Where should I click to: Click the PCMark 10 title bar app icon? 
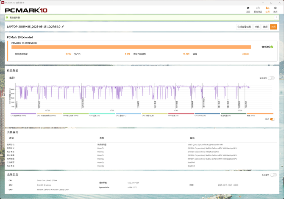3,3
